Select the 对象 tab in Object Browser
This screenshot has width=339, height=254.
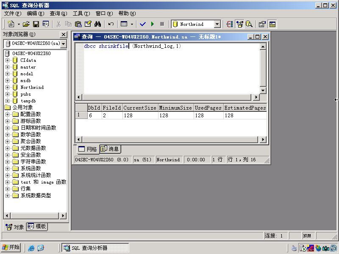[15, 227]
